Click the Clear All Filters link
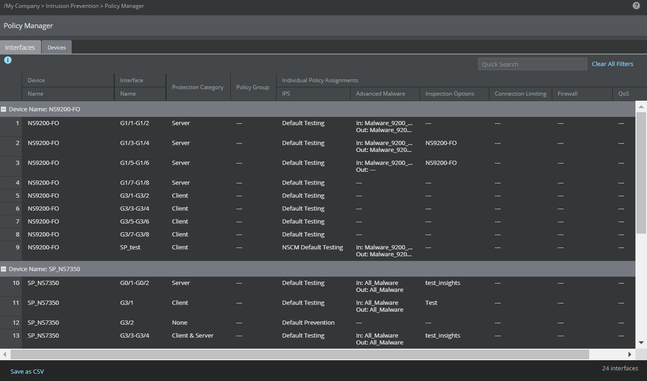The image size is (647, 381). point(612,64)
